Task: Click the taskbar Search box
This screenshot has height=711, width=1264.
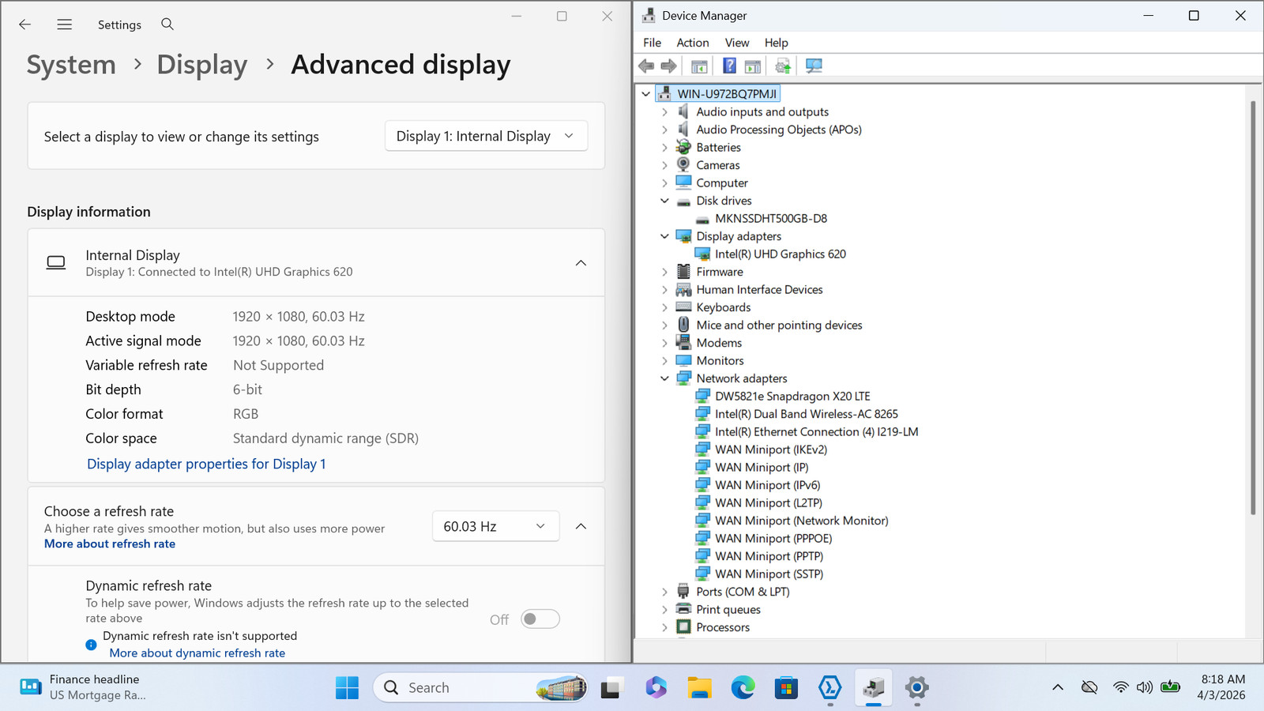Action: coord(481,688)
